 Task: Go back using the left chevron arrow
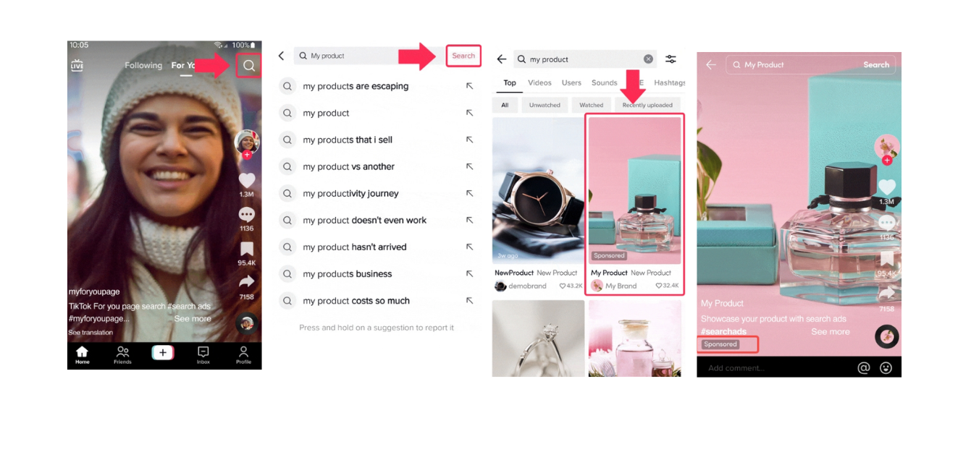[282, 56]
